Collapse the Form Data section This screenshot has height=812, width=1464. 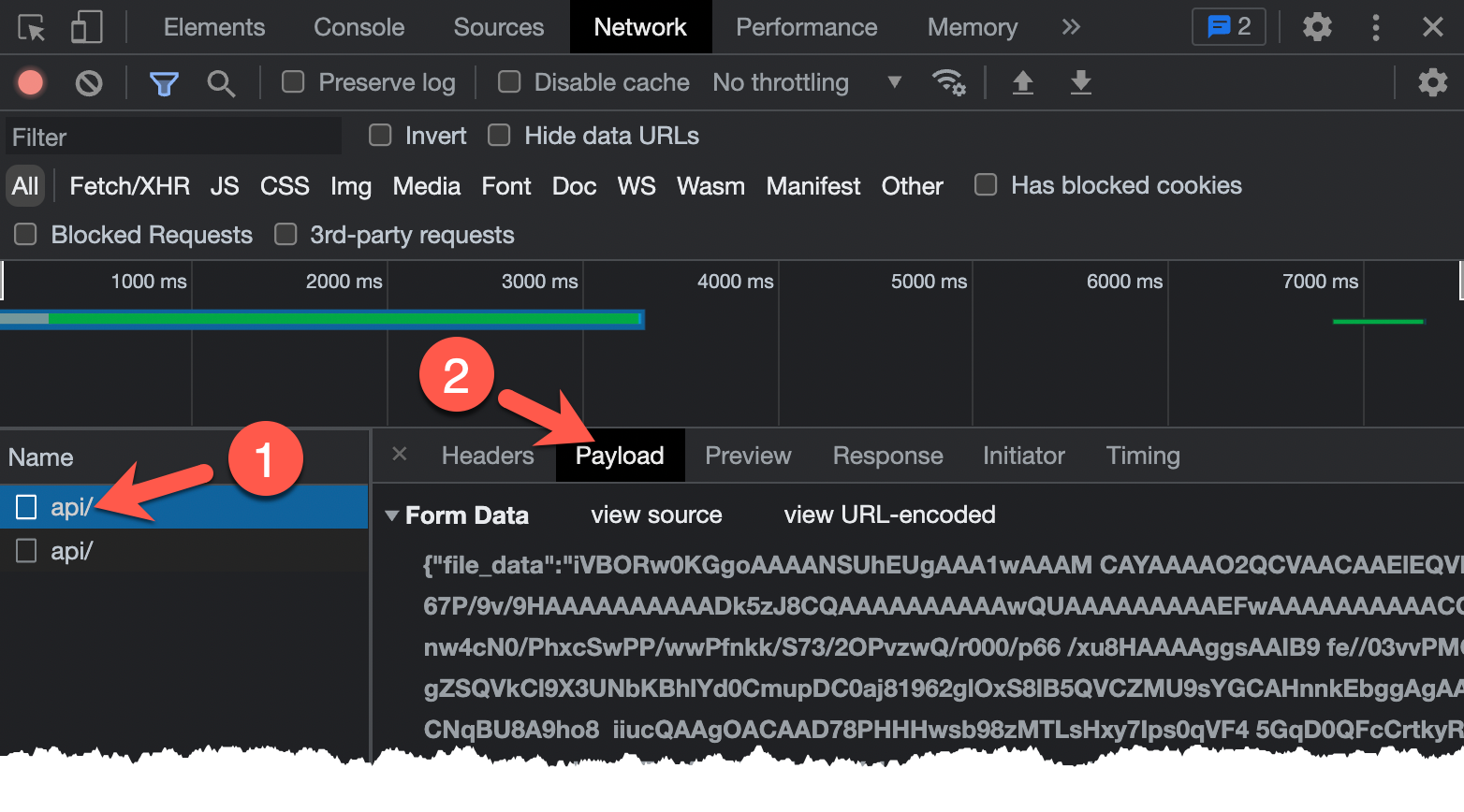(x=392, y=515)
